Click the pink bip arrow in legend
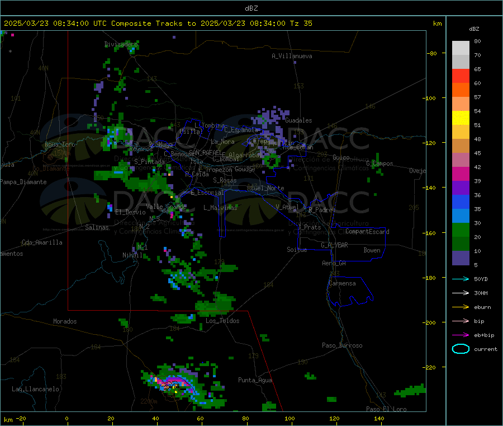503x426 pixels. click(x=461, y=321)
